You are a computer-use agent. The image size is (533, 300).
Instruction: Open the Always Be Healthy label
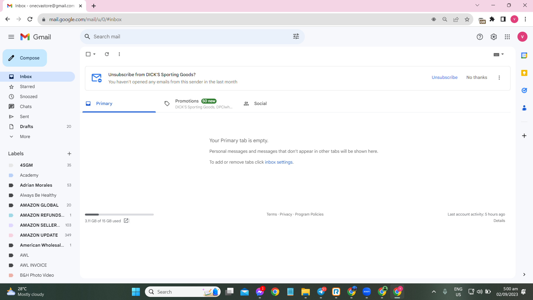point(37,195)
